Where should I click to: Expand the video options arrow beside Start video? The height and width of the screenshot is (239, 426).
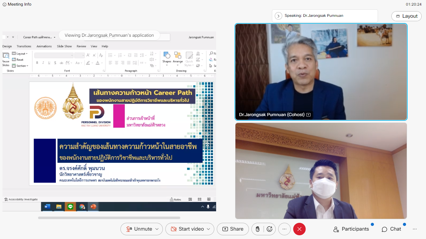[208, 229]
